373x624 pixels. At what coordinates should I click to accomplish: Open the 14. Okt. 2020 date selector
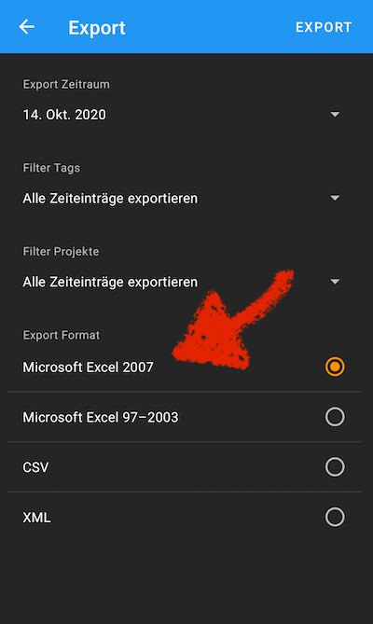(64, 115)
